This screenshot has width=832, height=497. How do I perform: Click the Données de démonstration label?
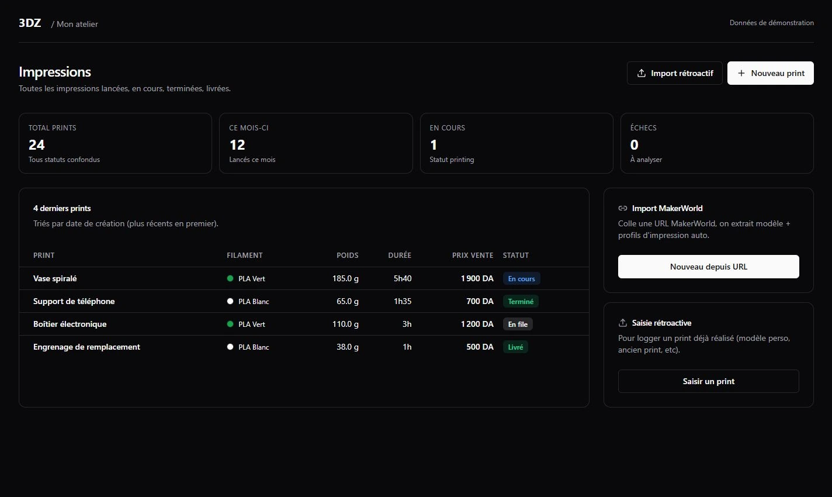pyautogui.click(x=772, y=23)
